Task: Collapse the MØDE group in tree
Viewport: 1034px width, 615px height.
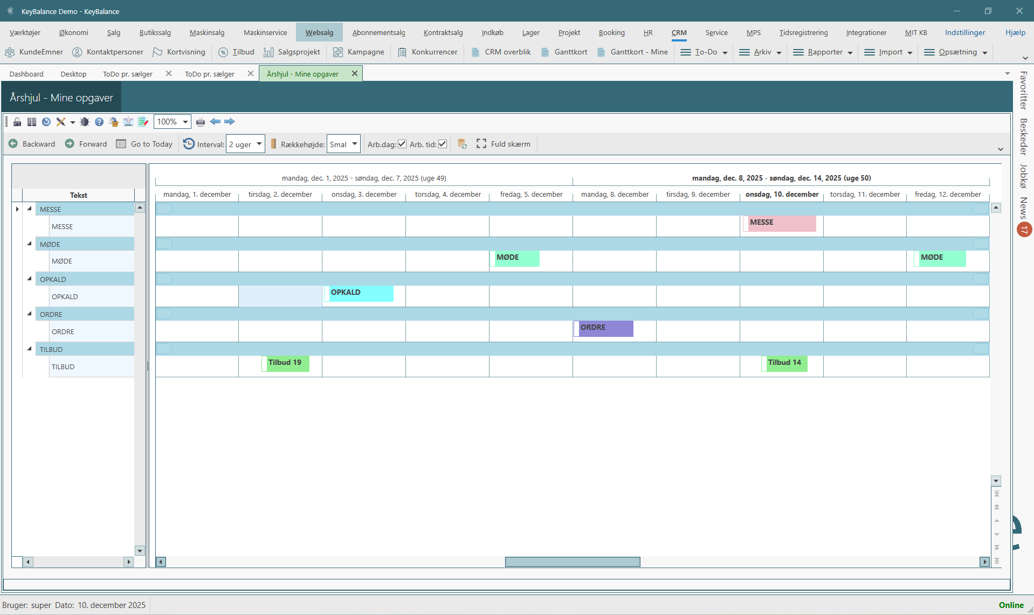Action: [x=30, y=244]
